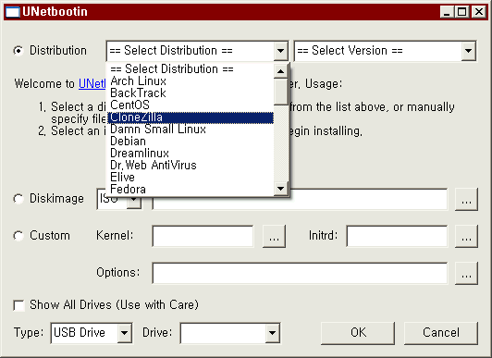
Task: Choose Dr.Web AntiVirus from the list
Action: pyautogui.click(x=191, y=165)
